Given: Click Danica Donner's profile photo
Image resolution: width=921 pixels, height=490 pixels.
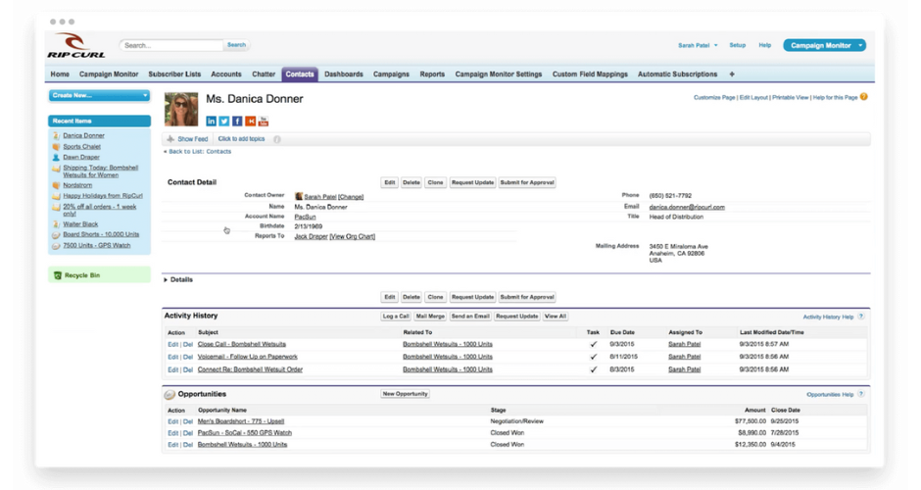Looking at the screenshot, I should [x=181, y=110].
